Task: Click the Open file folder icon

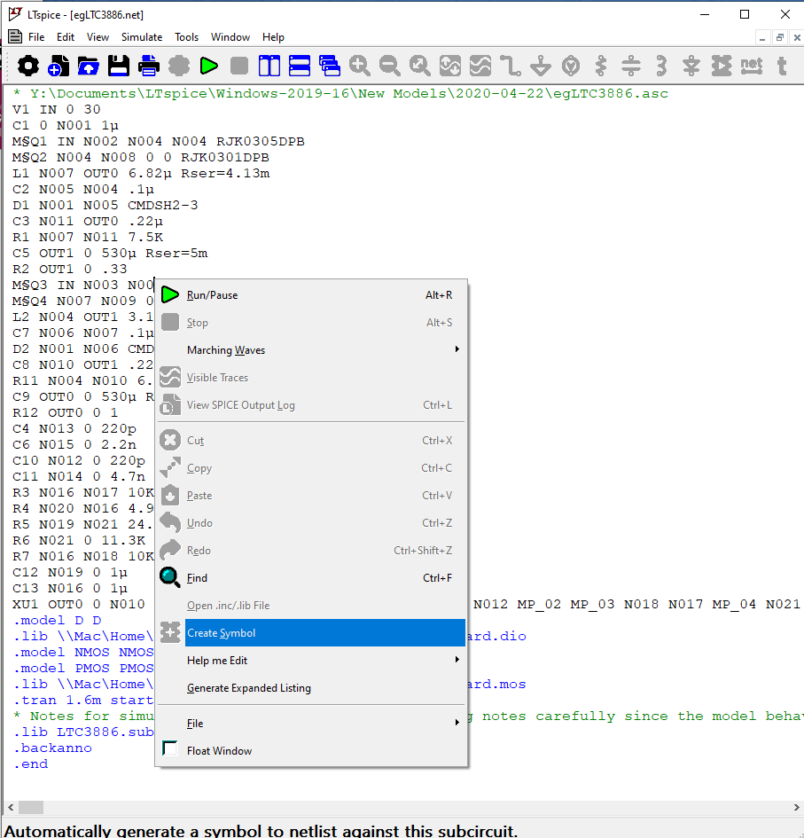Action: point(89,66)
